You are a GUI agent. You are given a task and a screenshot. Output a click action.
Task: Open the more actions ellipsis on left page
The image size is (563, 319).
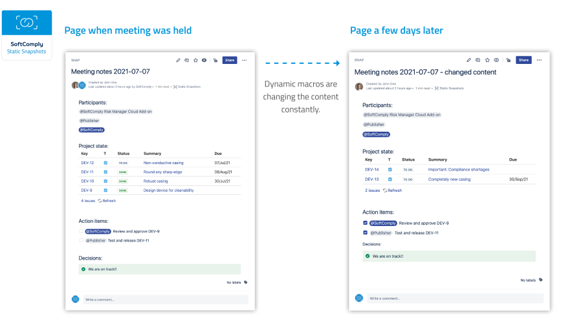[x=244, y=60]
